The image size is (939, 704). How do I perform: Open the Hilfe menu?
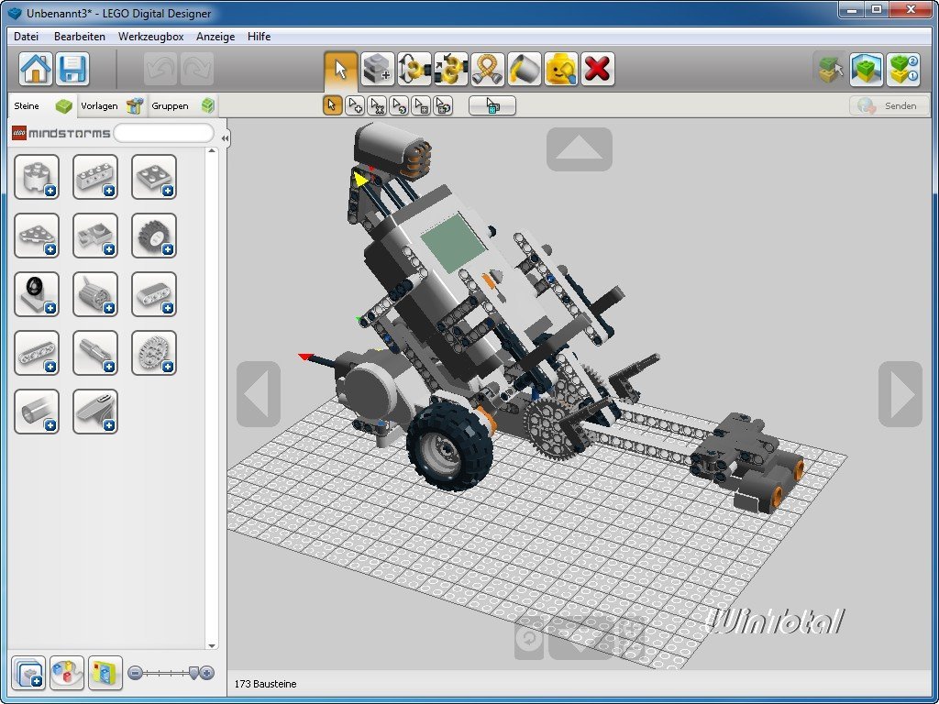click(259, 37)
